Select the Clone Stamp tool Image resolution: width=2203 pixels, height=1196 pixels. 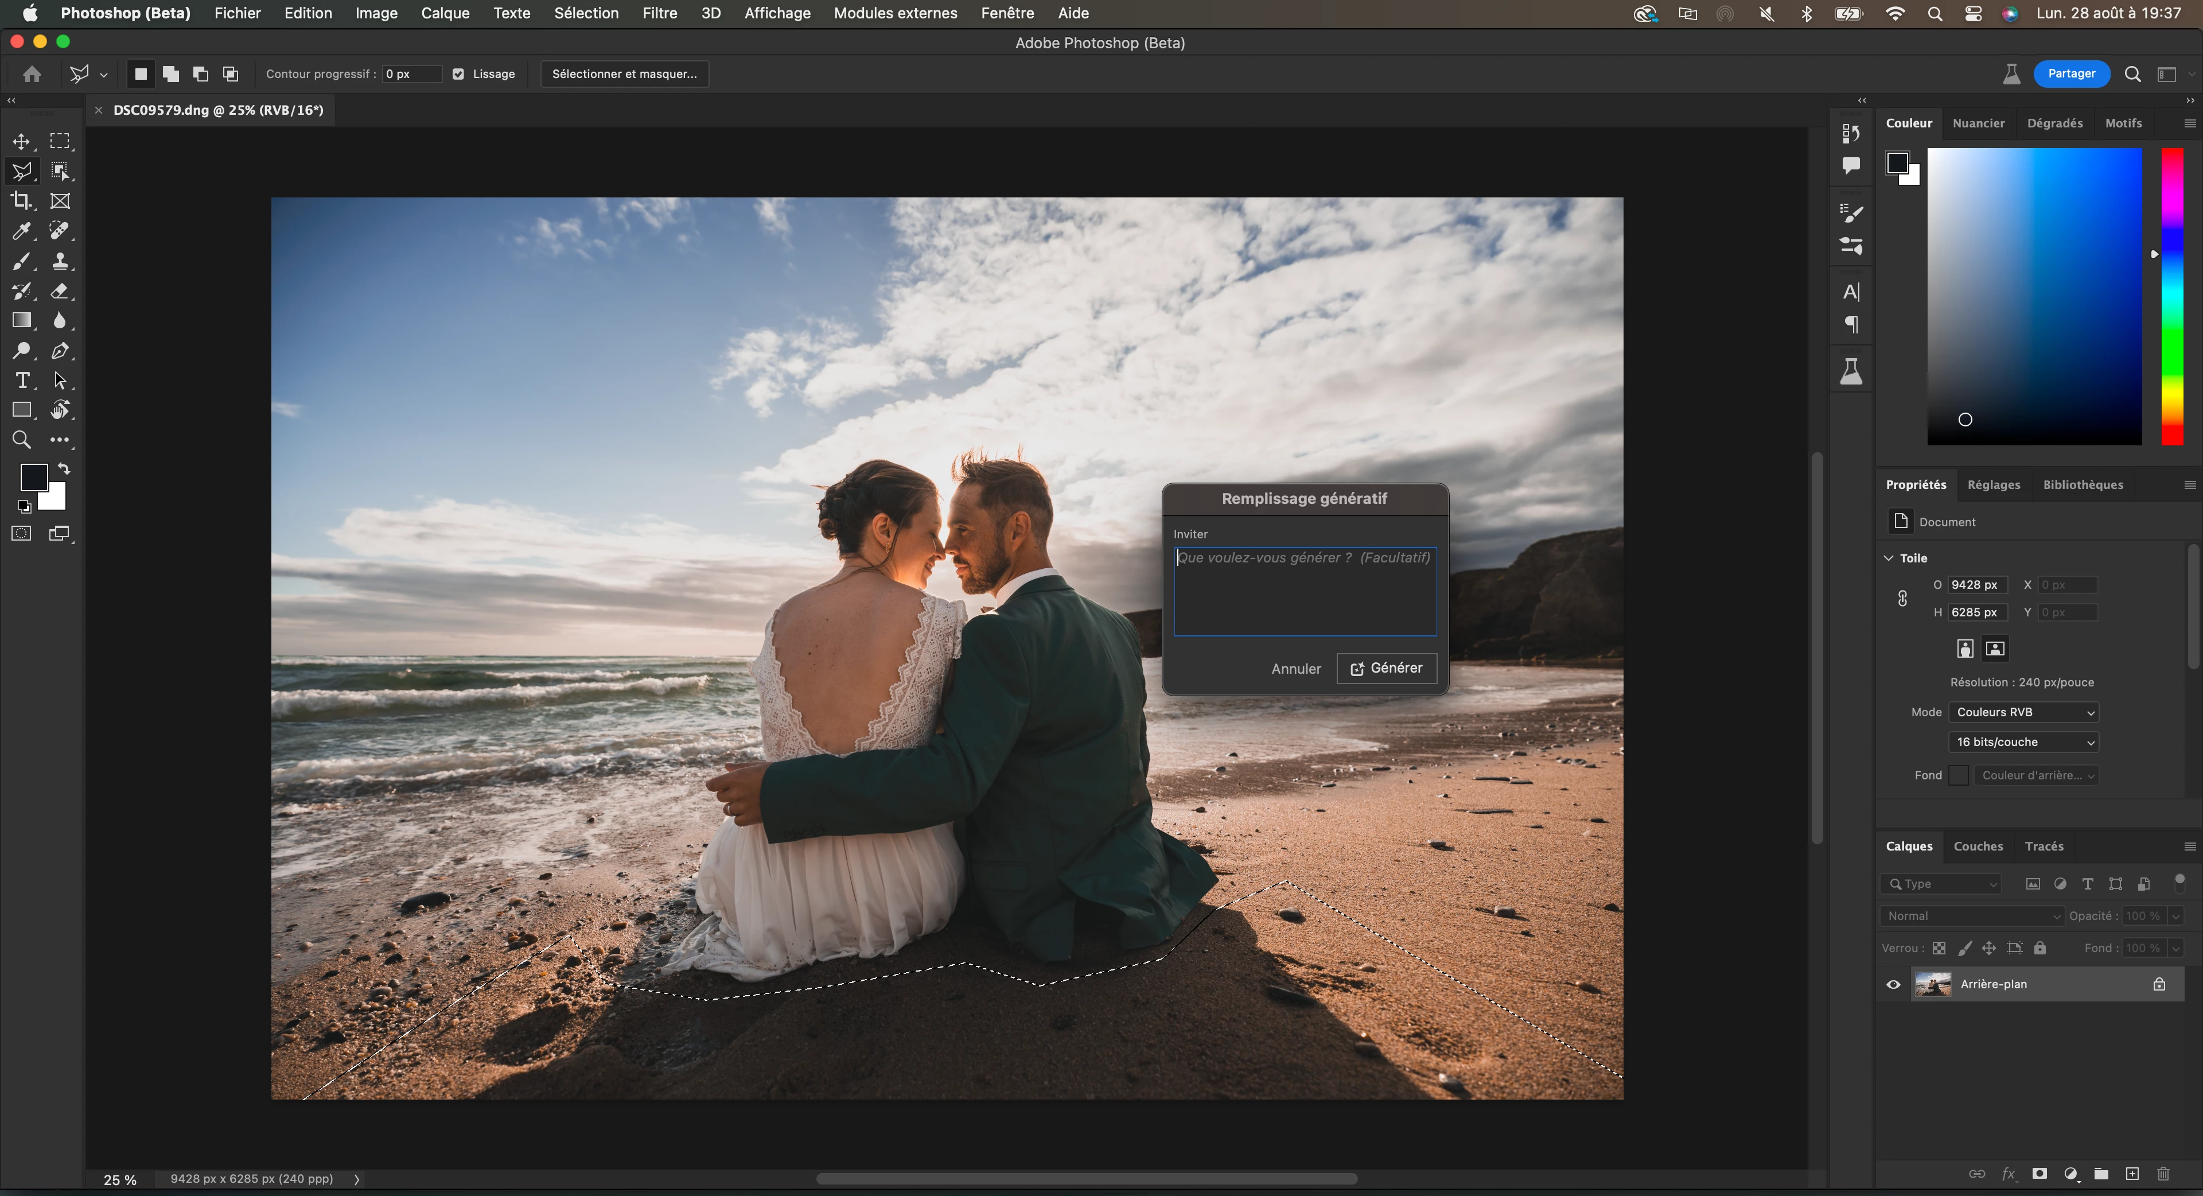[x=60, y=261]
